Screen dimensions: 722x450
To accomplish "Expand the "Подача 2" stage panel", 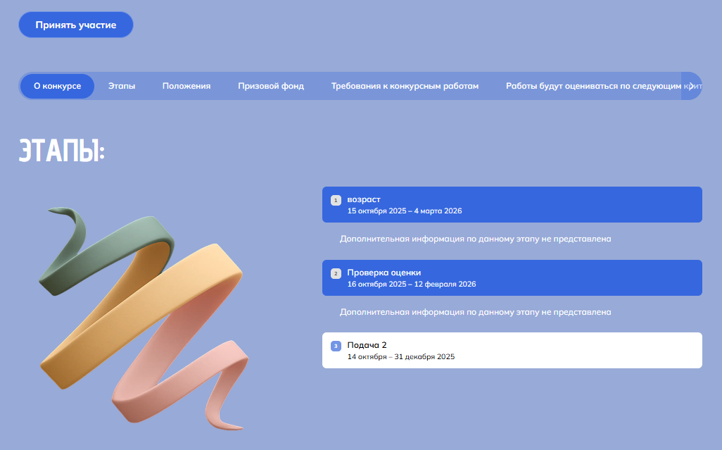I will (x=512, y=351).
